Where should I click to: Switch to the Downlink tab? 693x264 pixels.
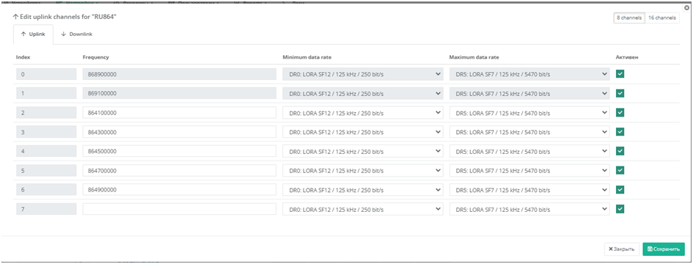[76, 34]
